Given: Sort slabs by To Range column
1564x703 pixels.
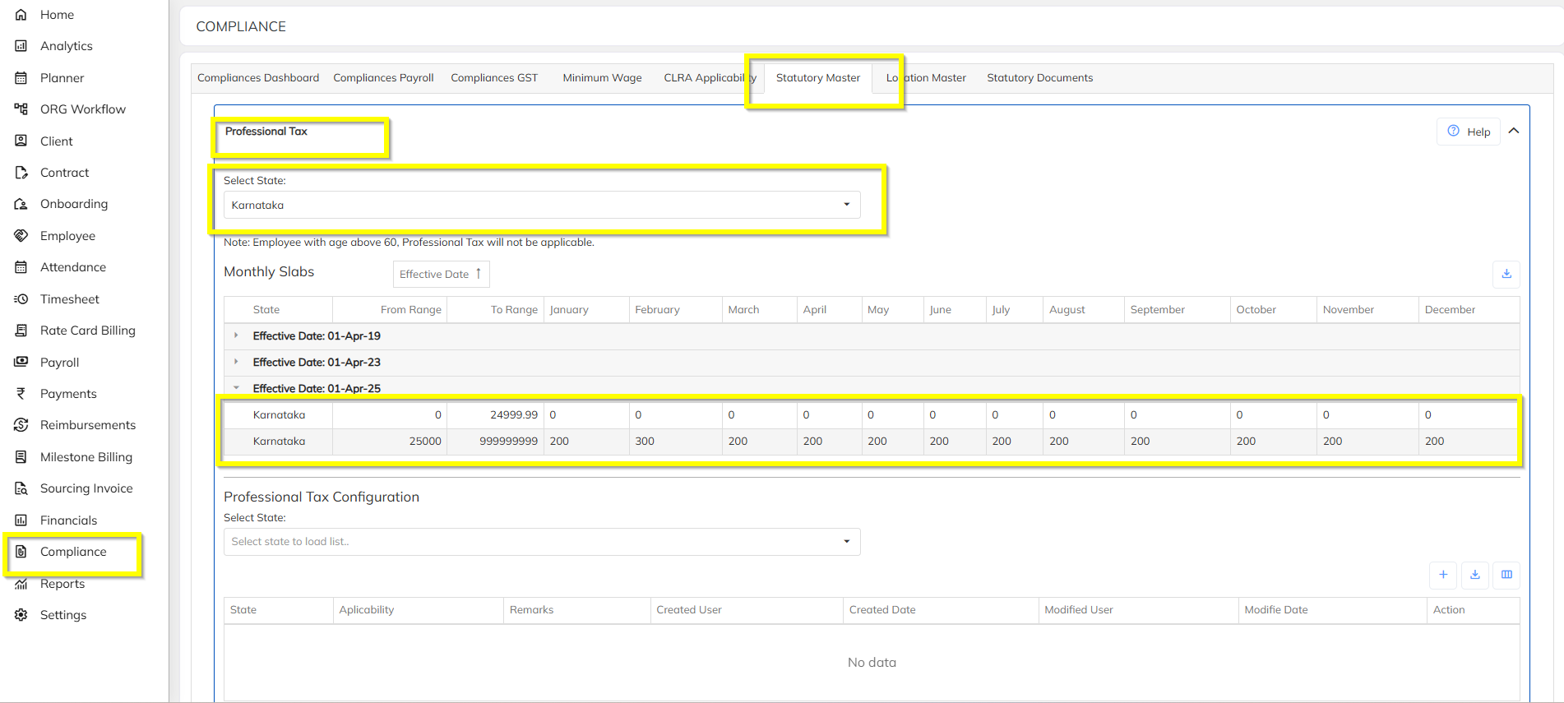Looking at the screenshot, I should [496, 310].
